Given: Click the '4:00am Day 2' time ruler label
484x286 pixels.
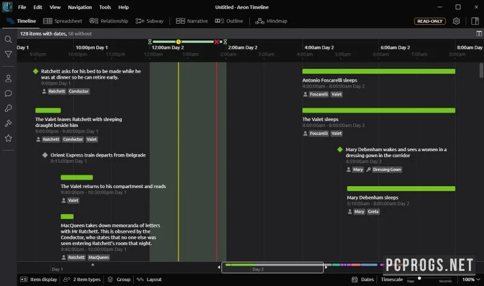Looking at the screenshot, I should [x=319, y=48].
